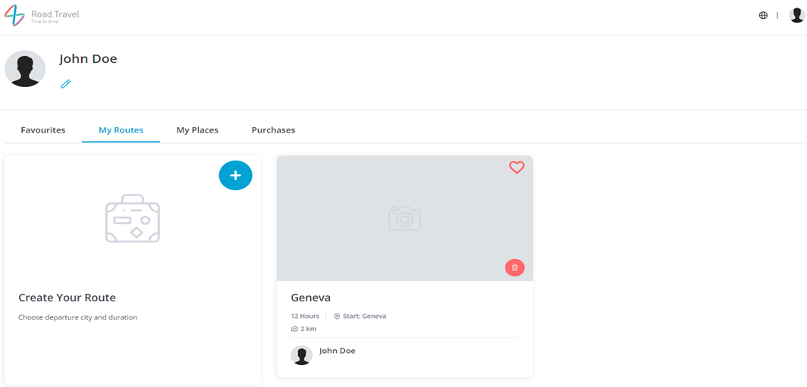
Task: Click the 'Time to drive' tagline
Action: [x=43, y=22]
